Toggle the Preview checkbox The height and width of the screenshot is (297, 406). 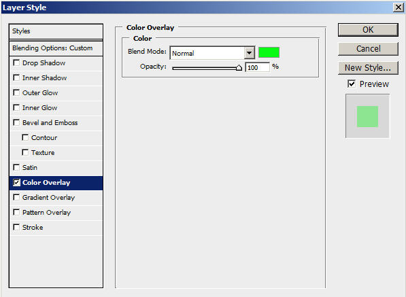[x=352, y=84]
